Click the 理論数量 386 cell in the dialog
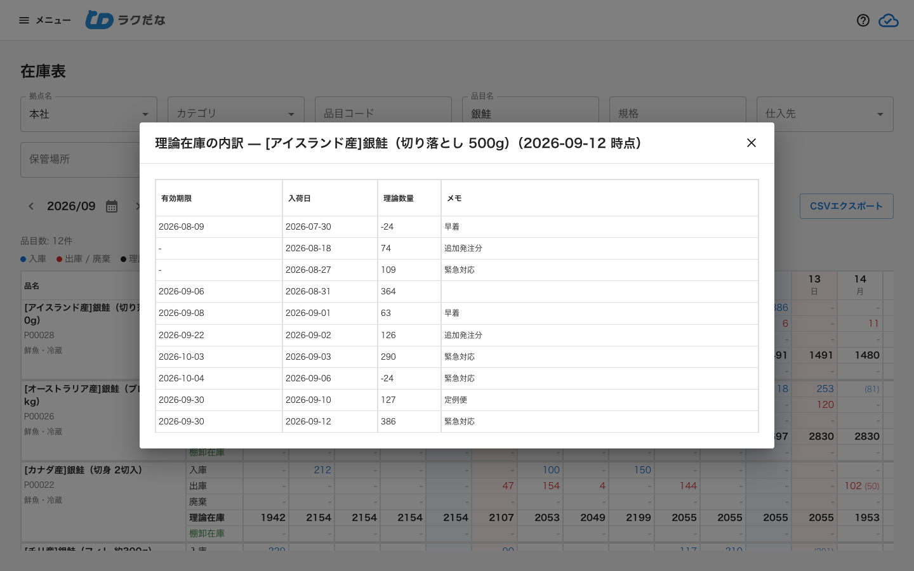 [x=409, y=421]
